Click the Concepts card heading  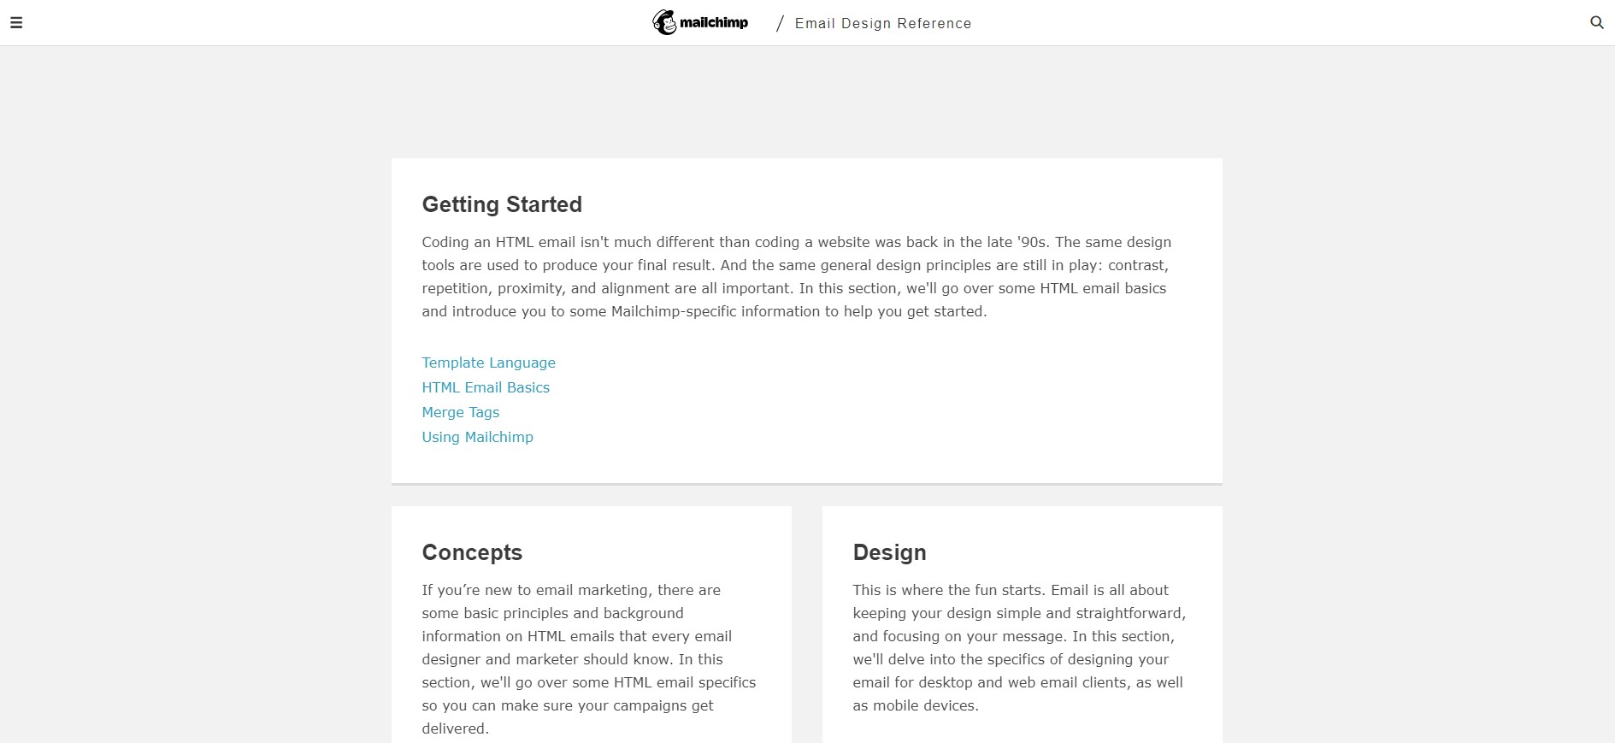click(472, 552)
